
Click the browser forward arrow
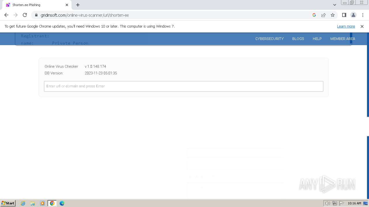point(16,15)
